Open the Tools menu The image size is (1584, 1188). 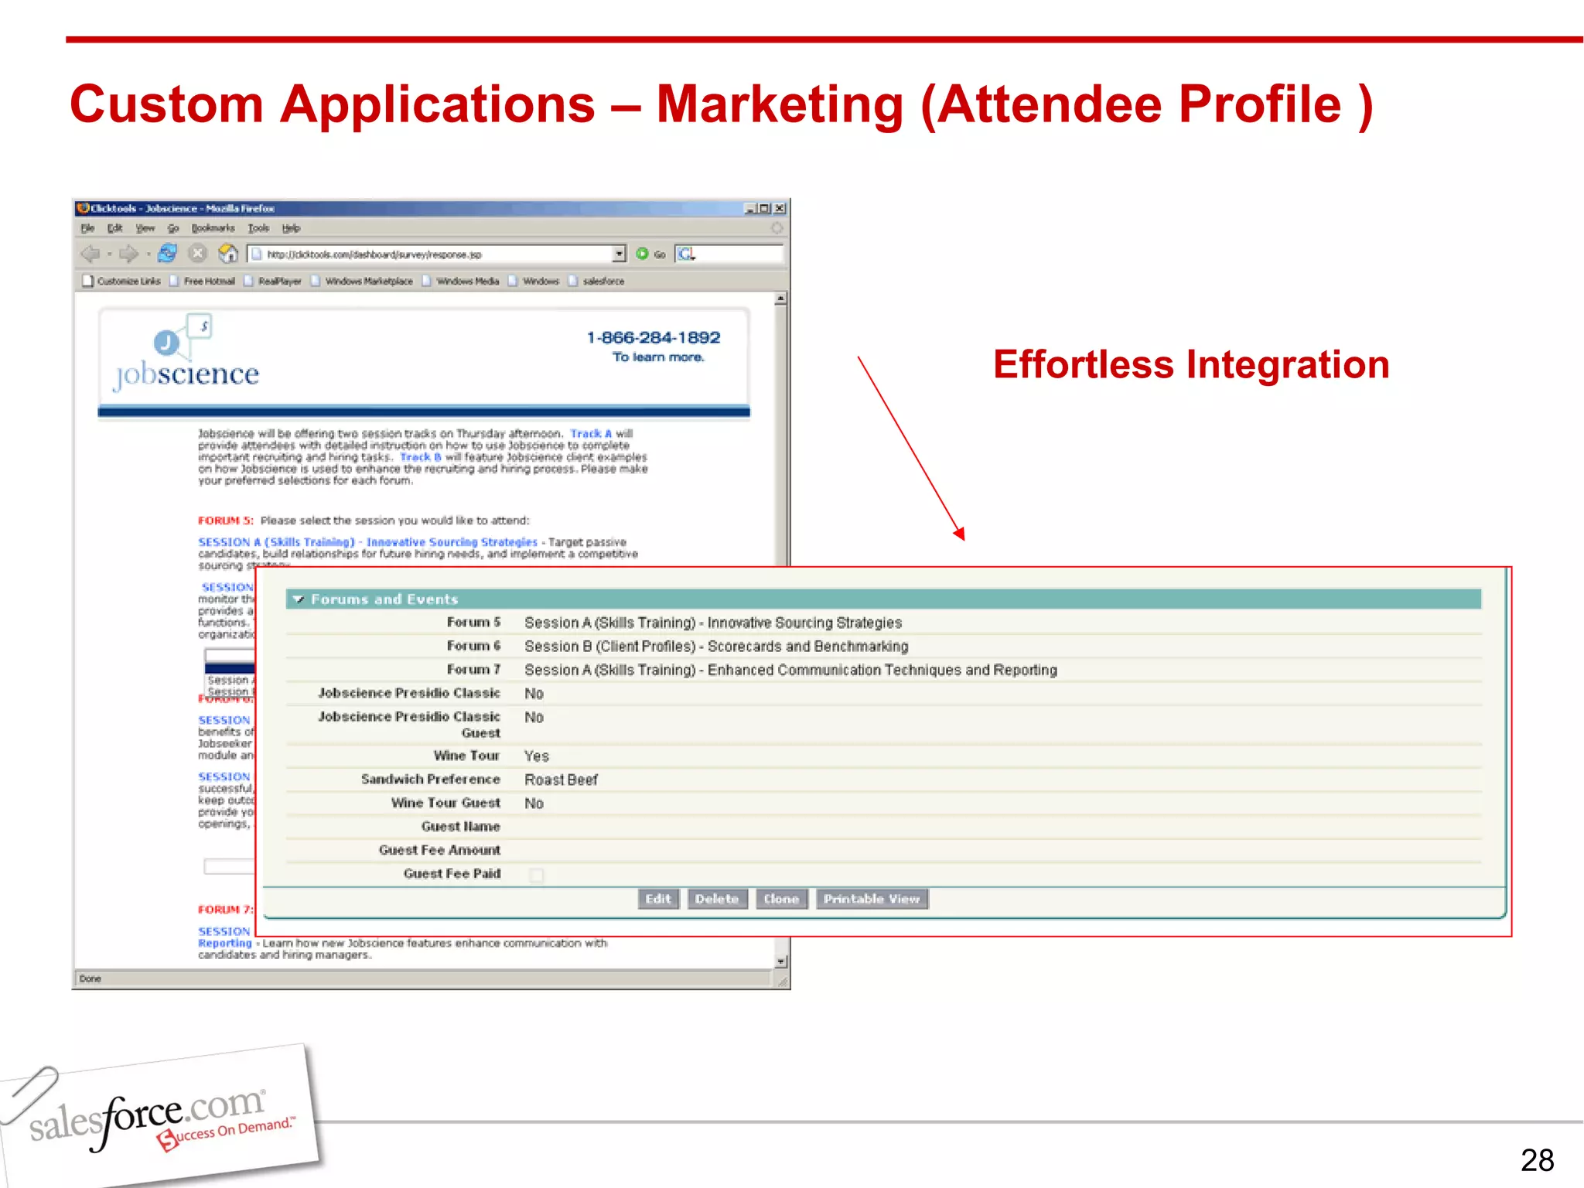(x=258, y=228)
